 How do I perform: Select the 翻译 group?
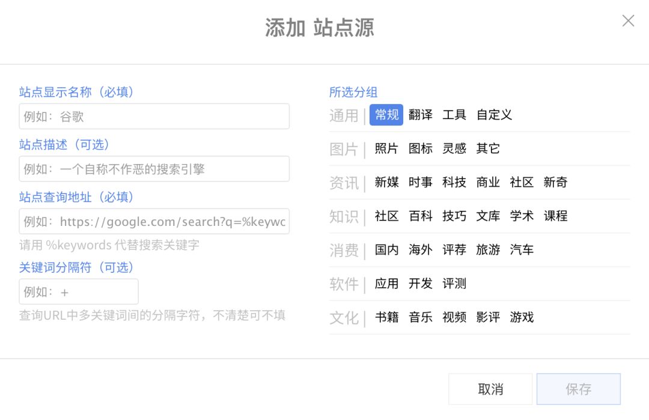[421, 115]
